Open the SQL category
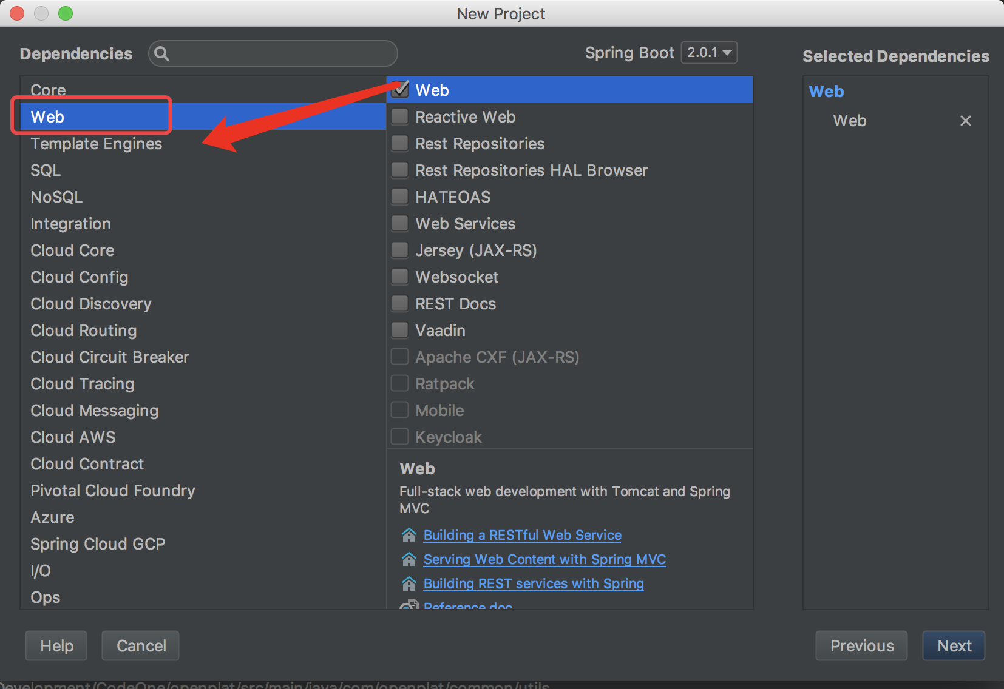The width and height of the screenshot is (1004, 689). 203,170
